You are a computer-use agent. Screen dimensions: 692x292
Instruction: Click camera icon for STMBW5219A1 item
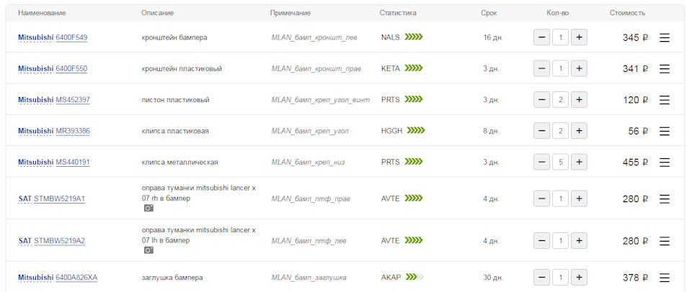click(148, 208)
